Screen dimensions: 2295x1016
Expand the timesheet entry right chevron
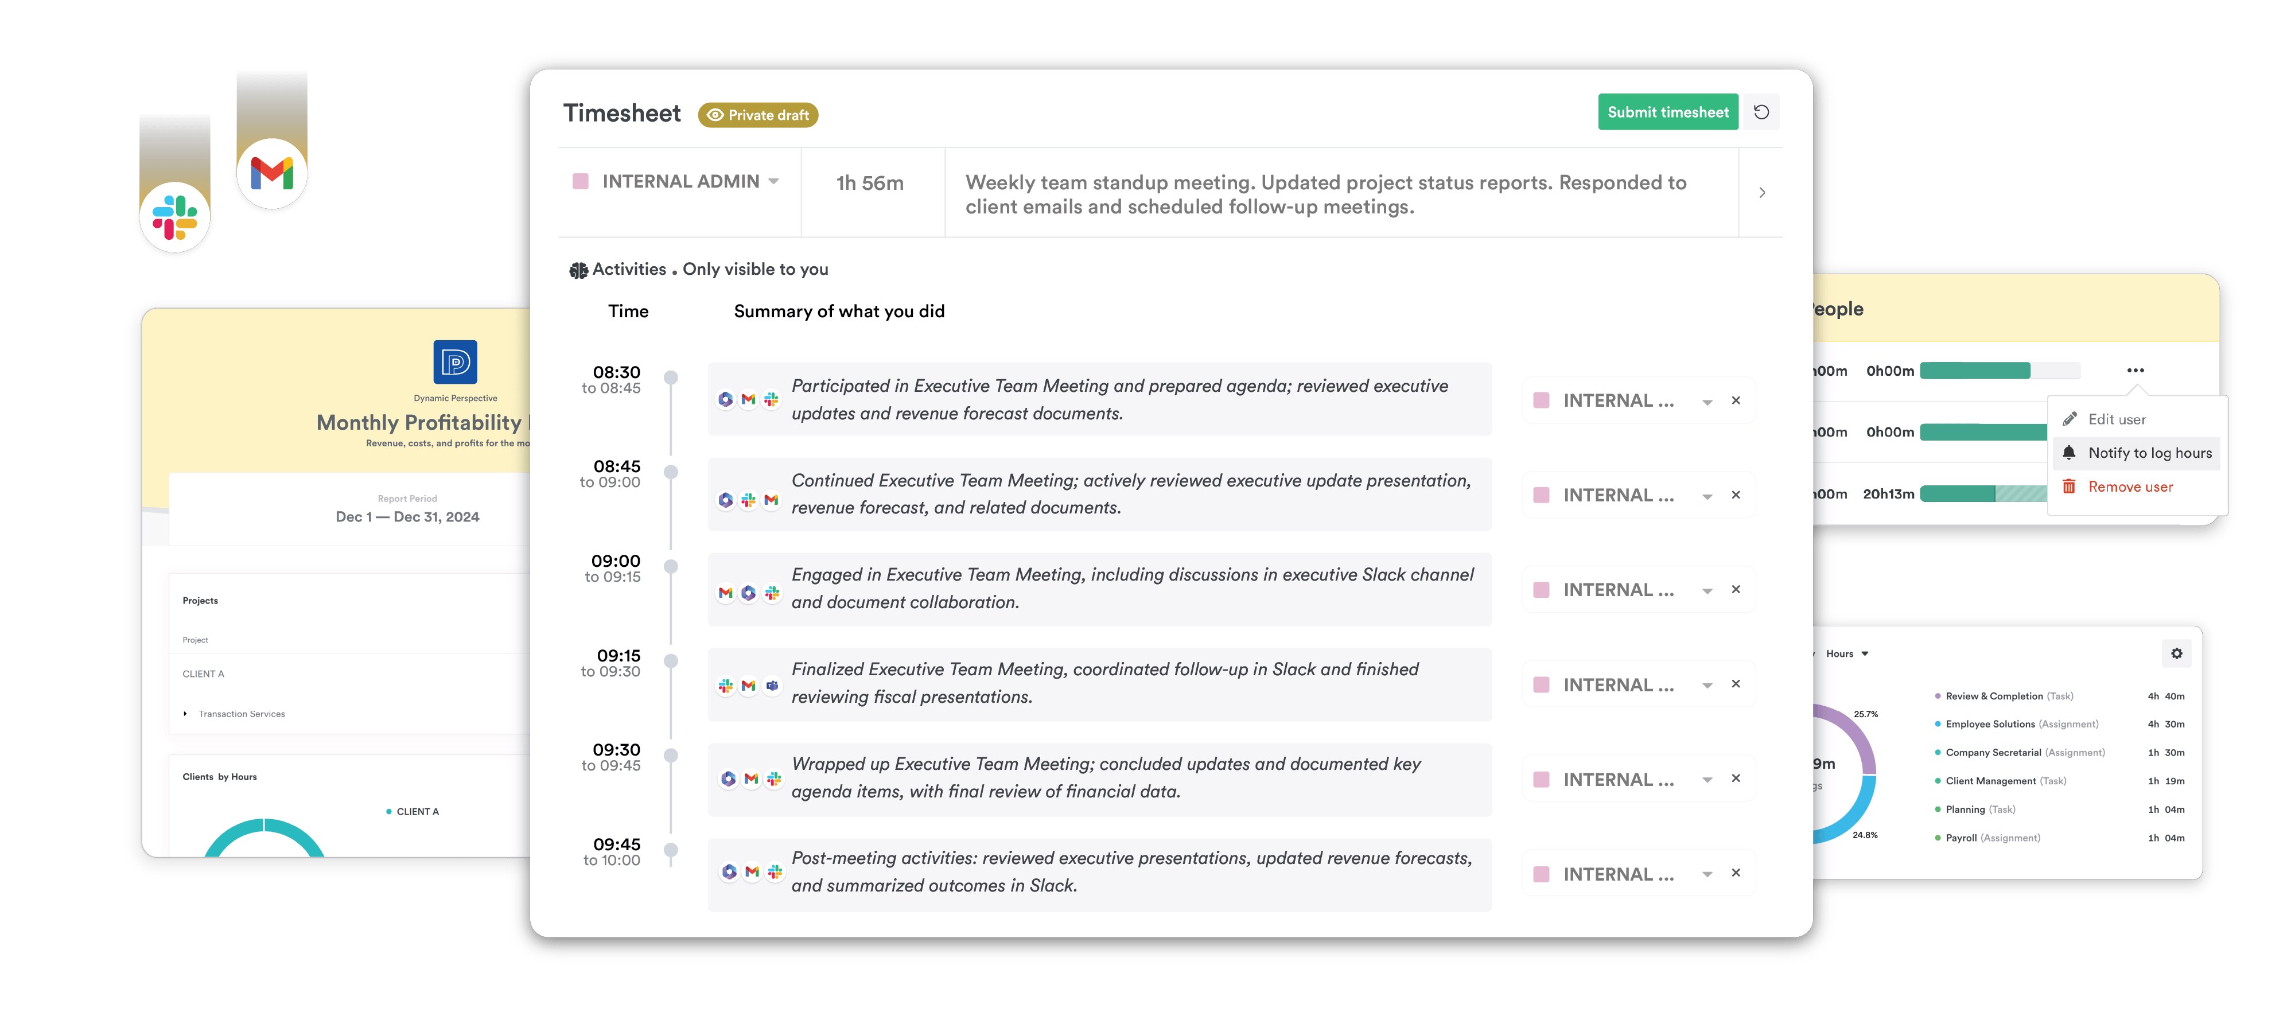point(1761,192)
